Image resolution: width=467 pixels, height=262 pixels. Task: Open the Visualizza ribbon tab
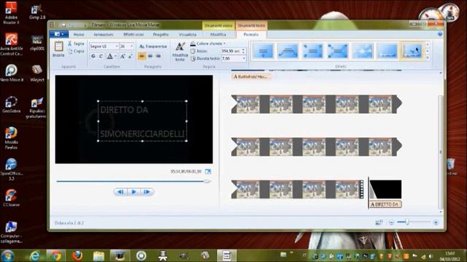tap(188, 34)
